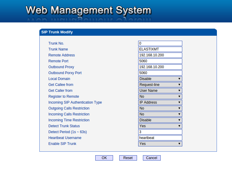Open the Local Domain dropdown
The height and width of the screenshot is (183, 232).
click(x=160, y=79)
